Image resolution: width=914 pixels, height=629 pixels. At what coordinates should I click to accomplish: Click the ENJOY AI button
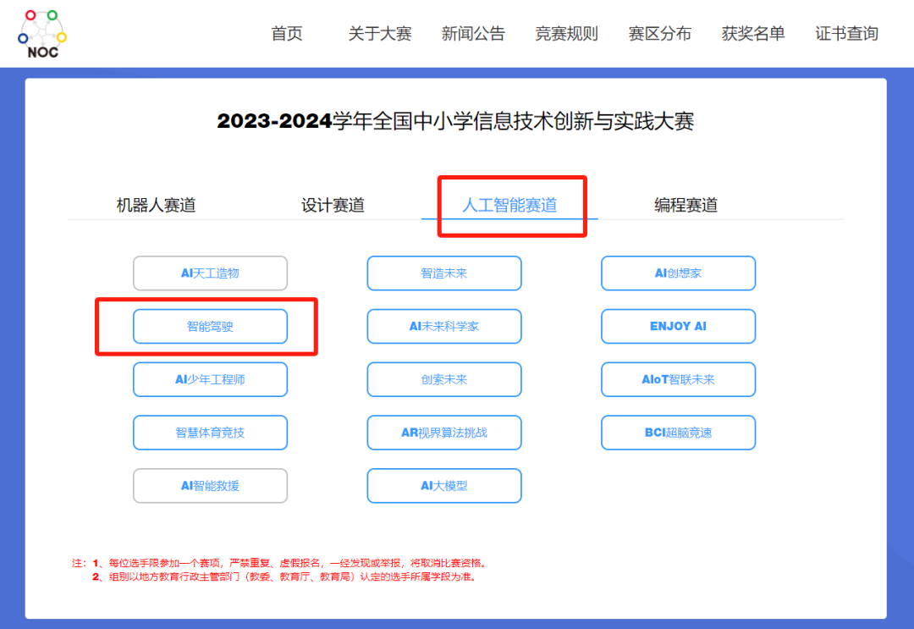678,326
